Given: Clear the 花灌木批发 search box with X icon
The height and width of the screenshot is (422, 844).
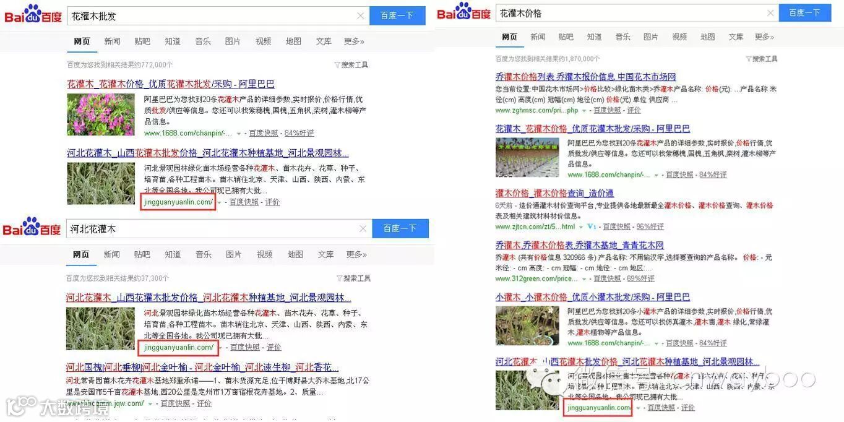Looking at the screenshot, I should coord(361,16).
